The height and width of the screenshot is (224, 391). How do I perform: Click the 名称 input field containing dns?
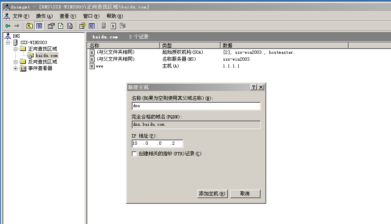pos(196,106)
